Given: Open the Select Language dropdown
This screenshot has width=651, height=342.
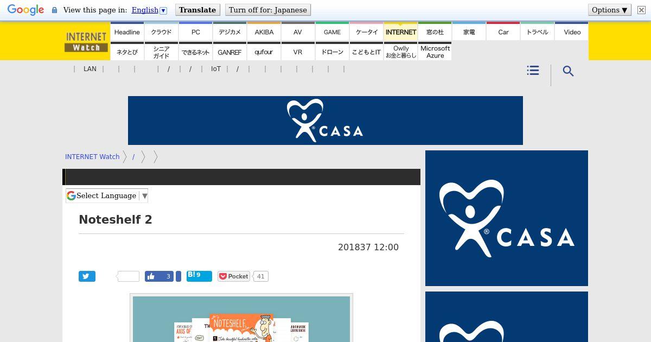Looking at the screenshot, I should [x=107, y=195].
